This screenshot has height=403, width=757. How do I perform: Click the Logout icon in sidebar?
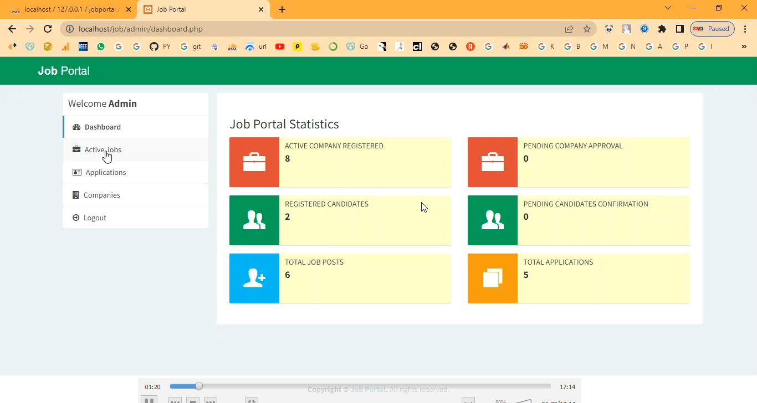point(76,218)
